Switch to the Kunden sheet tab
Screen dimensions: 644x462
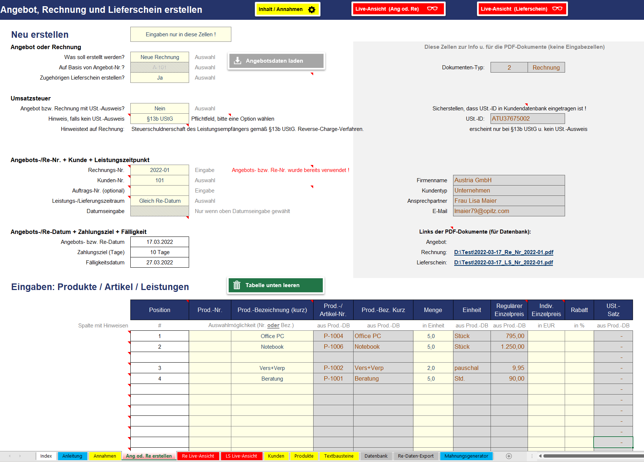click(x=276, y=456)
